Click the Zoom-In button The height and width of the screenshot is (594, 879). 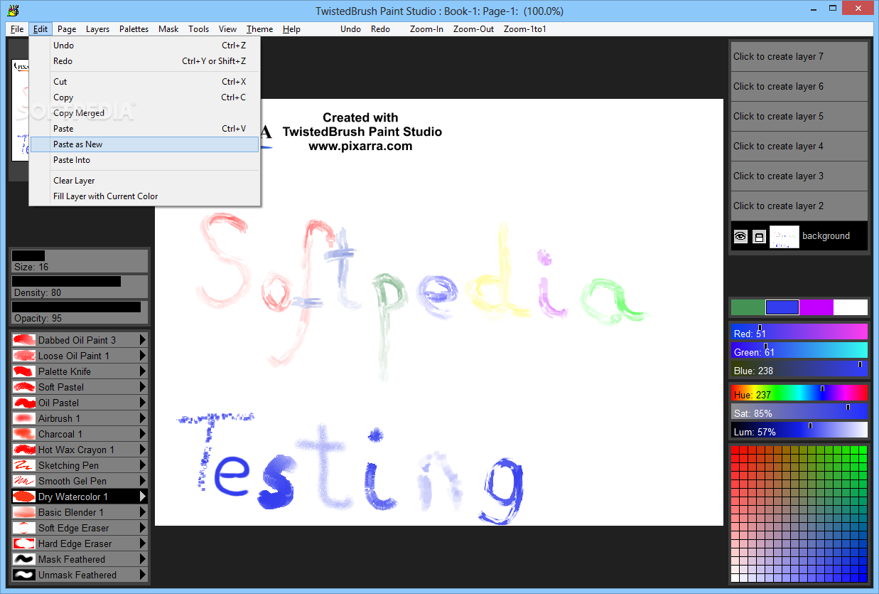pos(426,29)
